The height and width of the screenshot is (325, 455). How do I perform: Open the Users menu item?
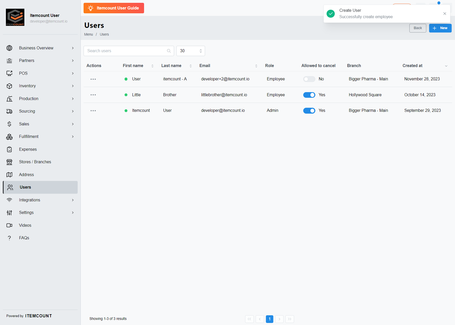pos(40,187)
